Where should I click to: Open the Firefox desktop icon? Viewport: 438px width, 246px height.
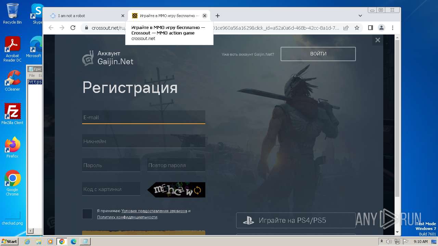coord(12,147)
